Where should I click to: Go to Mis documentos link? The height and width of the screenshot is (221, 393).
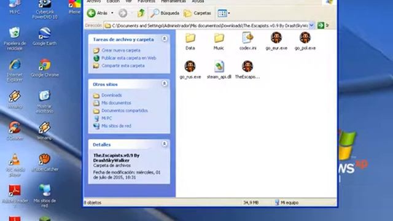[x=116, y=103]
